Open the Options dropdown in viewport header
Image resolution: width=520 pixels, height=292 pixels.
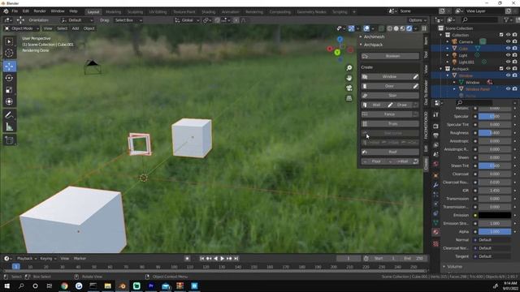[418, 20]
